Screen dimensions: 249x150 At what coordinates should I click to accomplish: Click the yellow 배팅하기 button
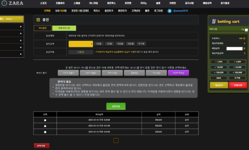219,85
